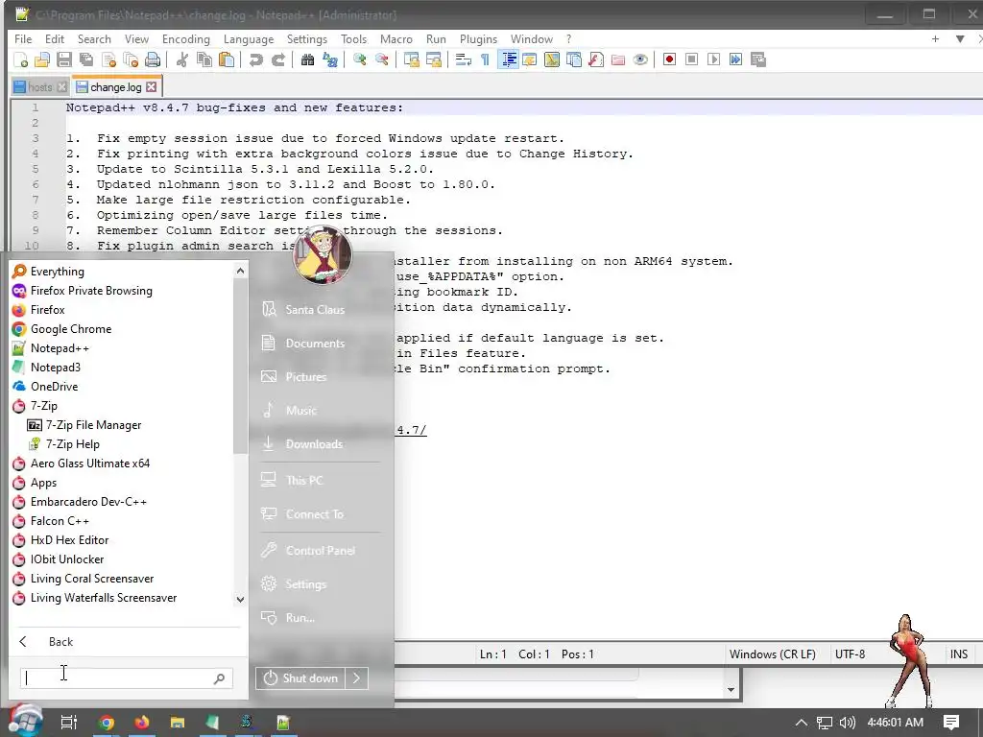Click the Shut down button
983x737 pixels.
300,678
